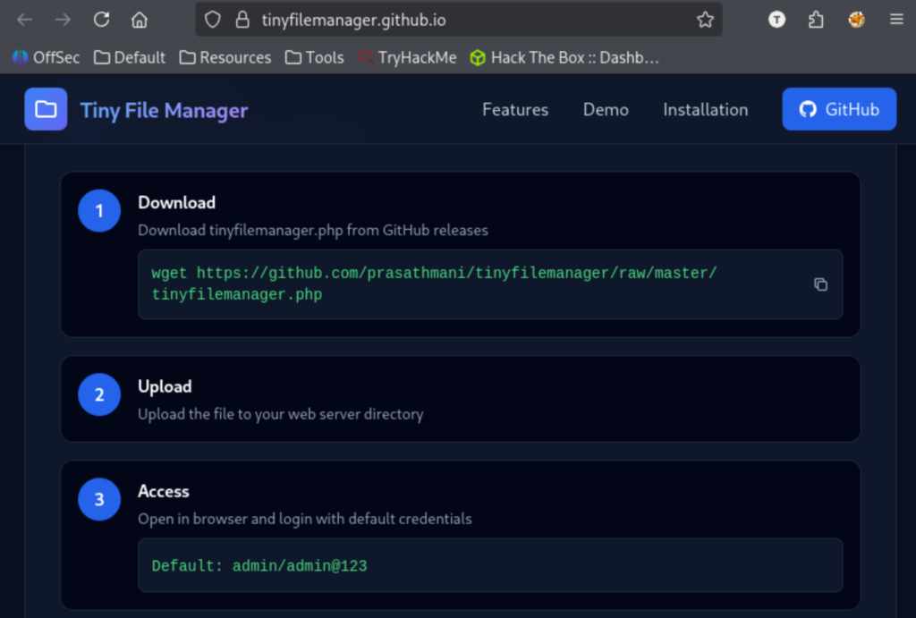Open the OffSec bookmark
The height and width of the screenshot is (618, 916).
(x=46, y=57)
